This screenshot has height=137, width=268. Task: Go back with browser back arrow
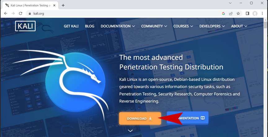6,14
